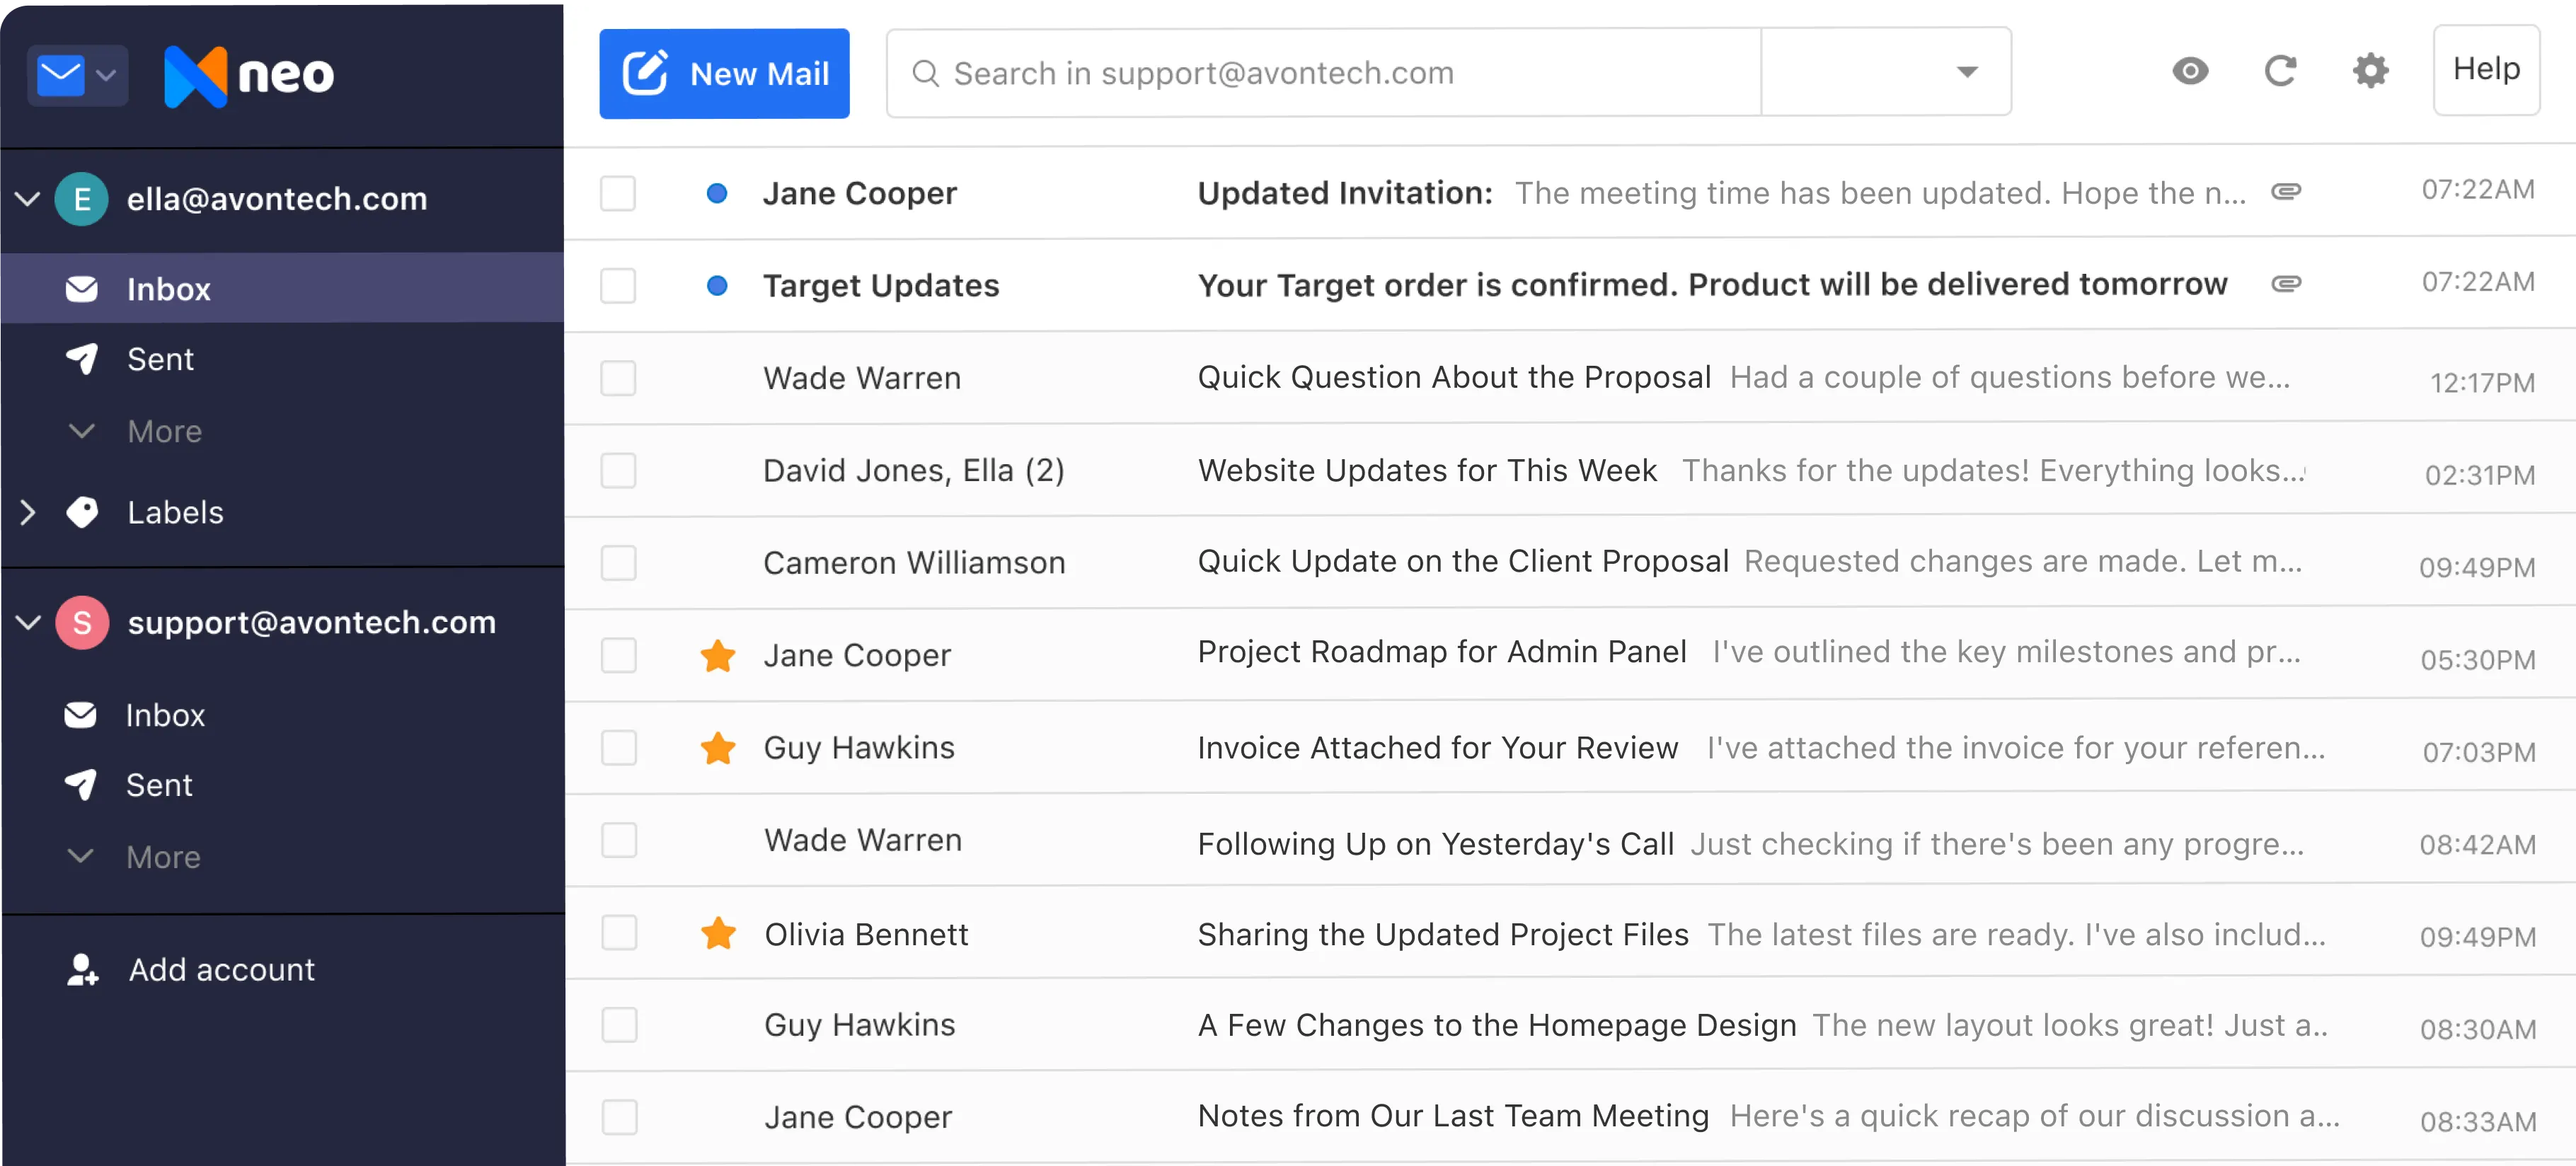The height and width of the screenshot is (1166, 2576).
Task: Check the Notes from Our Last Team Meeting email
Action: (x=619, y=1117)
